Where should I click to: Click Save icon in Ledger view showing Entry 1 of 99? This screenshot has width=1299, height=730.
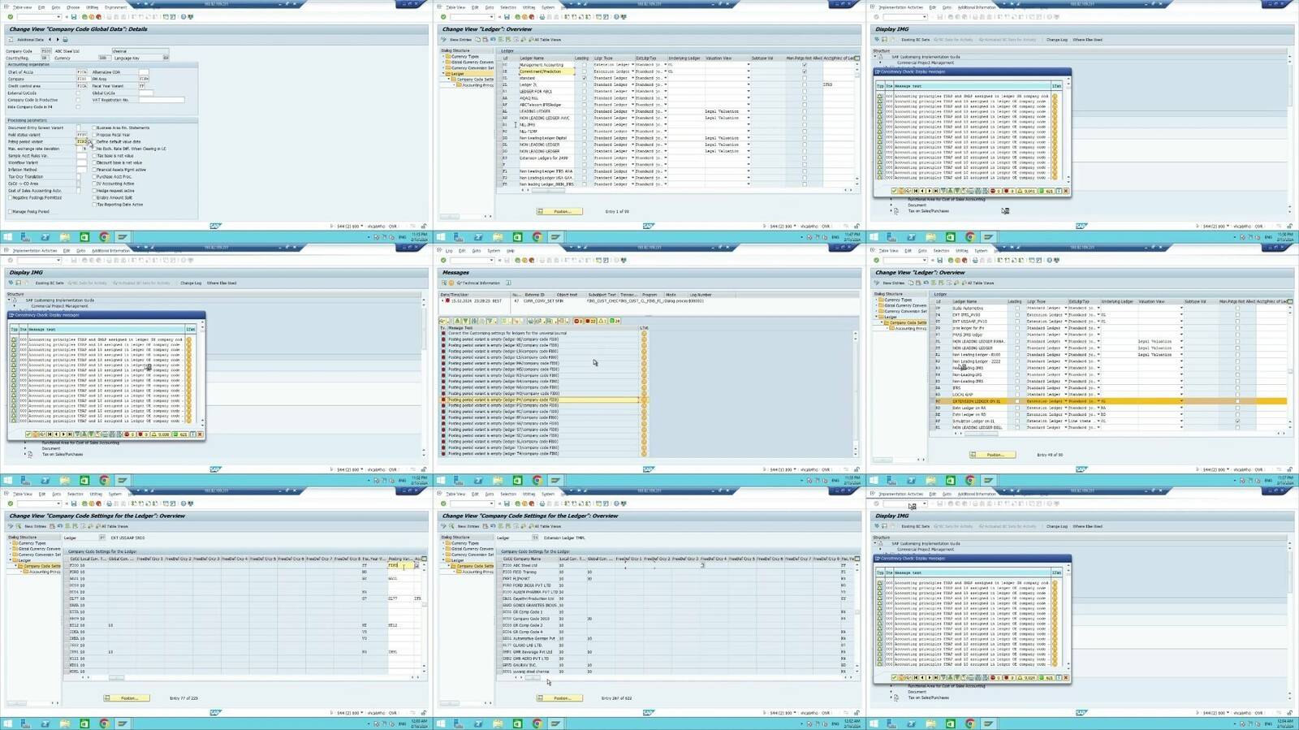coord(507,16)
